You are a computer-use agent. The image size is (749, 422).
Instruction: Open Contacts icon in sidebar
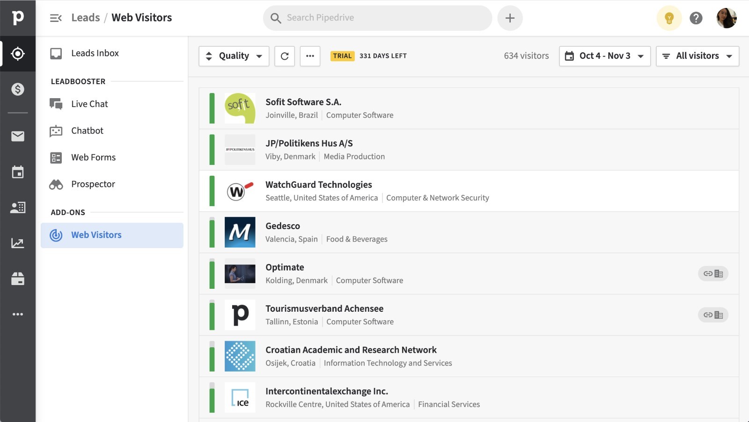(x=18, y=207)
